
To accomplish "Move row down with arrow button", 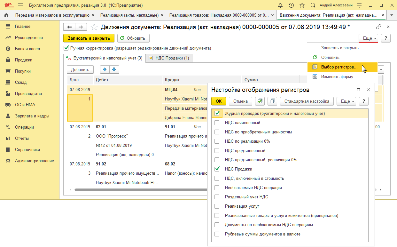I will pyautogui.click(x=114, y=69).
